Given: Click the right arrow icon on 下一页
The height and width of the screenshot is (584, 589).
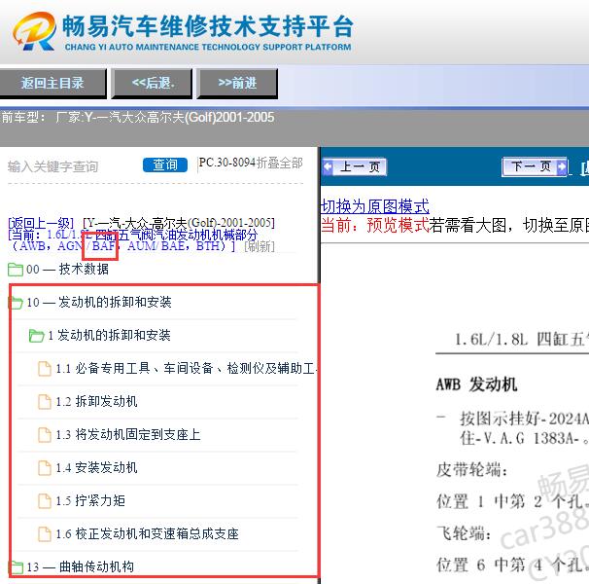Looking at the screenshot, I should click(x=561, y=166).
